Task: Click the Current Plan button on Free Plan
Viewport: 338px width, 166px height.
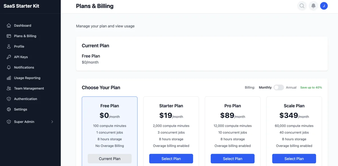Action: [110, 158]
